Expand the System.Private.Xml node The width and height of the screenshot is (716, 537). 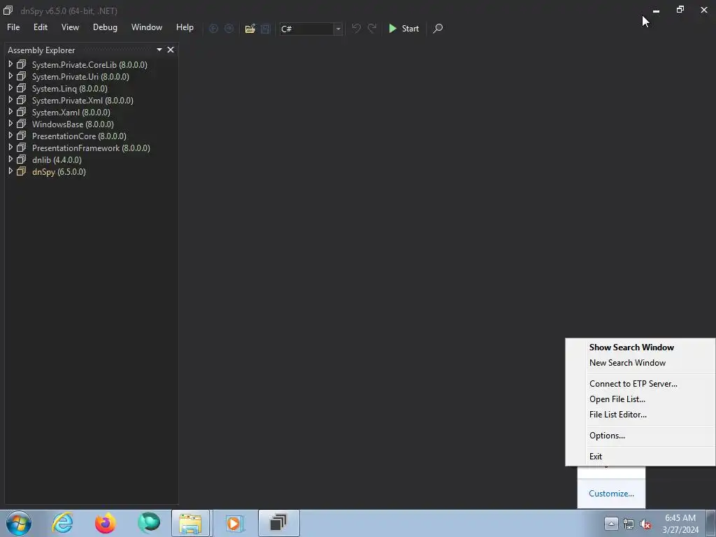(10, 100)
